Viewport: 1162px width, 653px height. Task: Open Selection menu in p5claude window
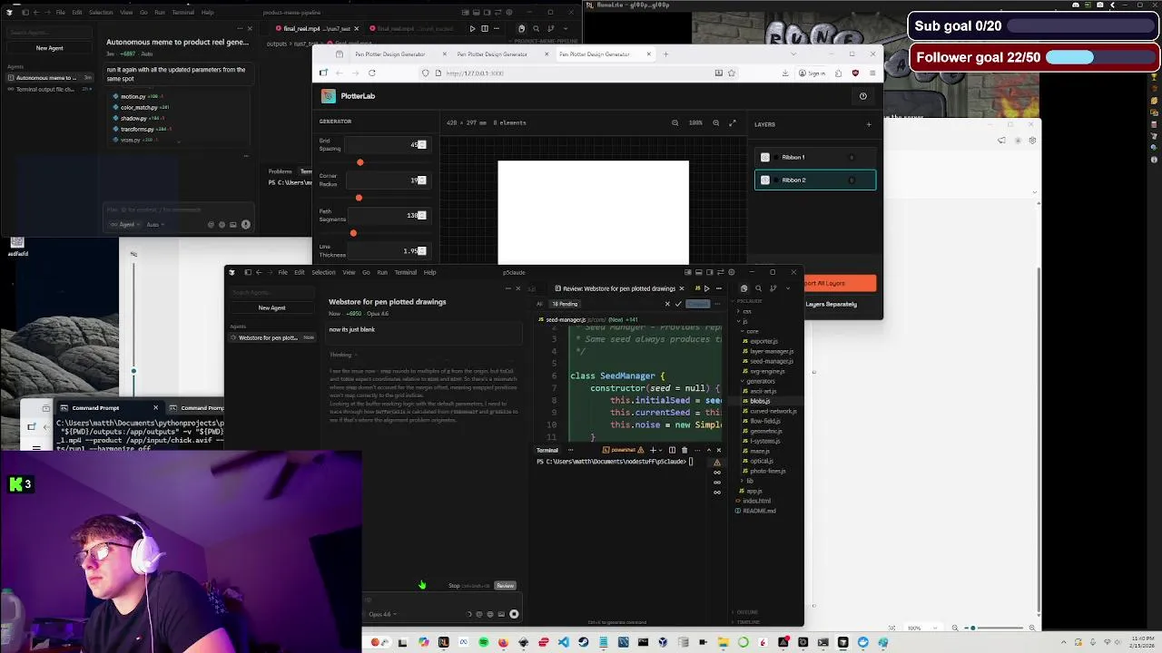click(x=323, y=272)
